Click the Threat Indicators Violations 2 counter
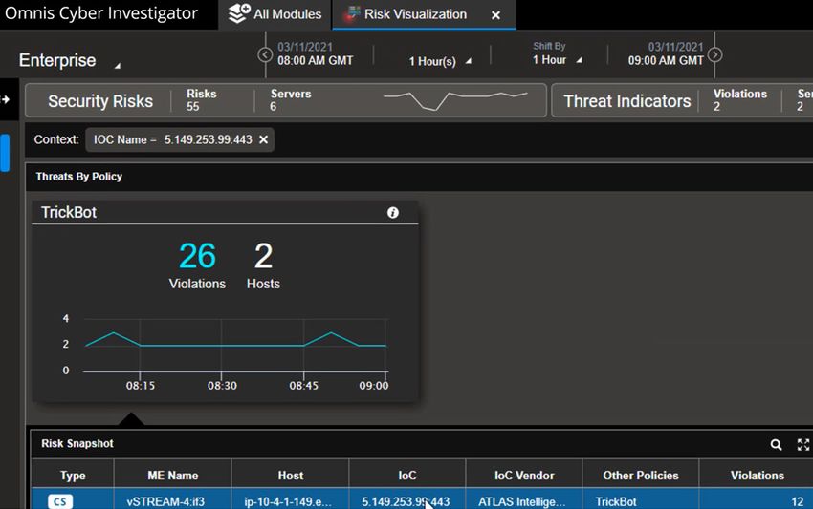 coord(739,100)
